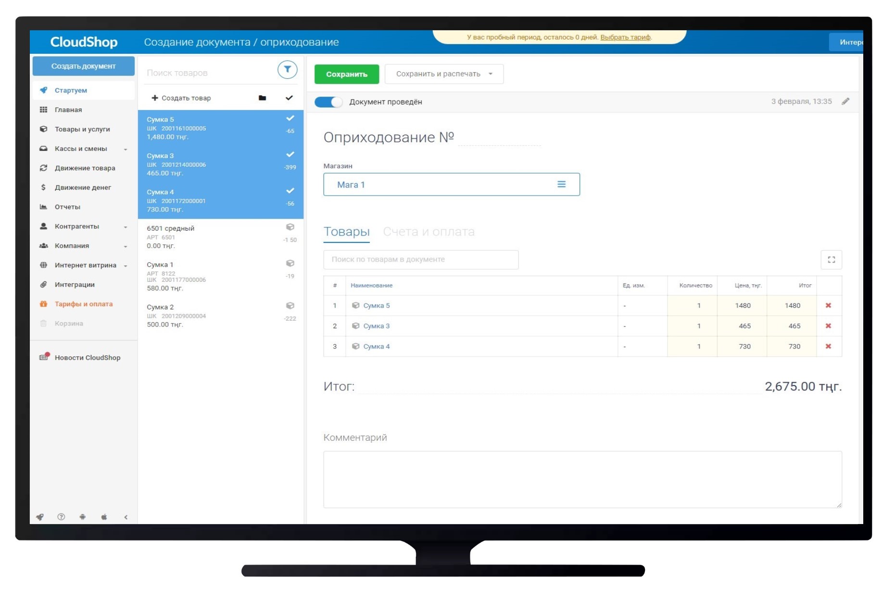Click into the Комментарий text area
Screen dimensions: 895x600
tap(582, 479)
